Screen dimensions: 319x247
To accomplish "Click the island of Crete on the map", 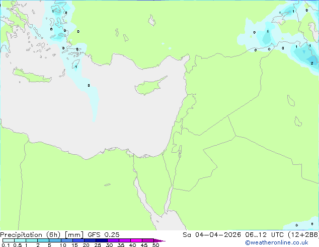I will coord(32,76).
